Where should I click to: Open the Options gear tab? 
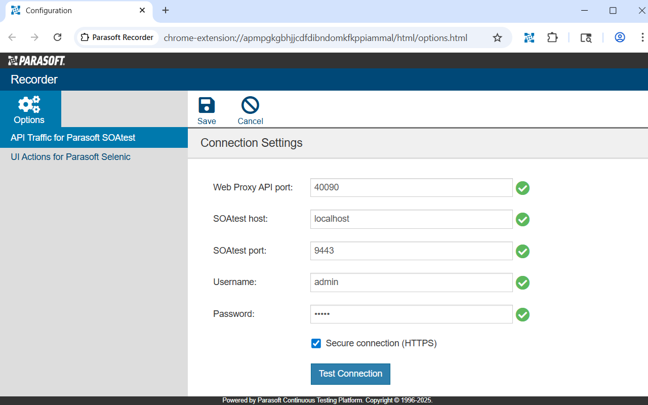[29, 109]
